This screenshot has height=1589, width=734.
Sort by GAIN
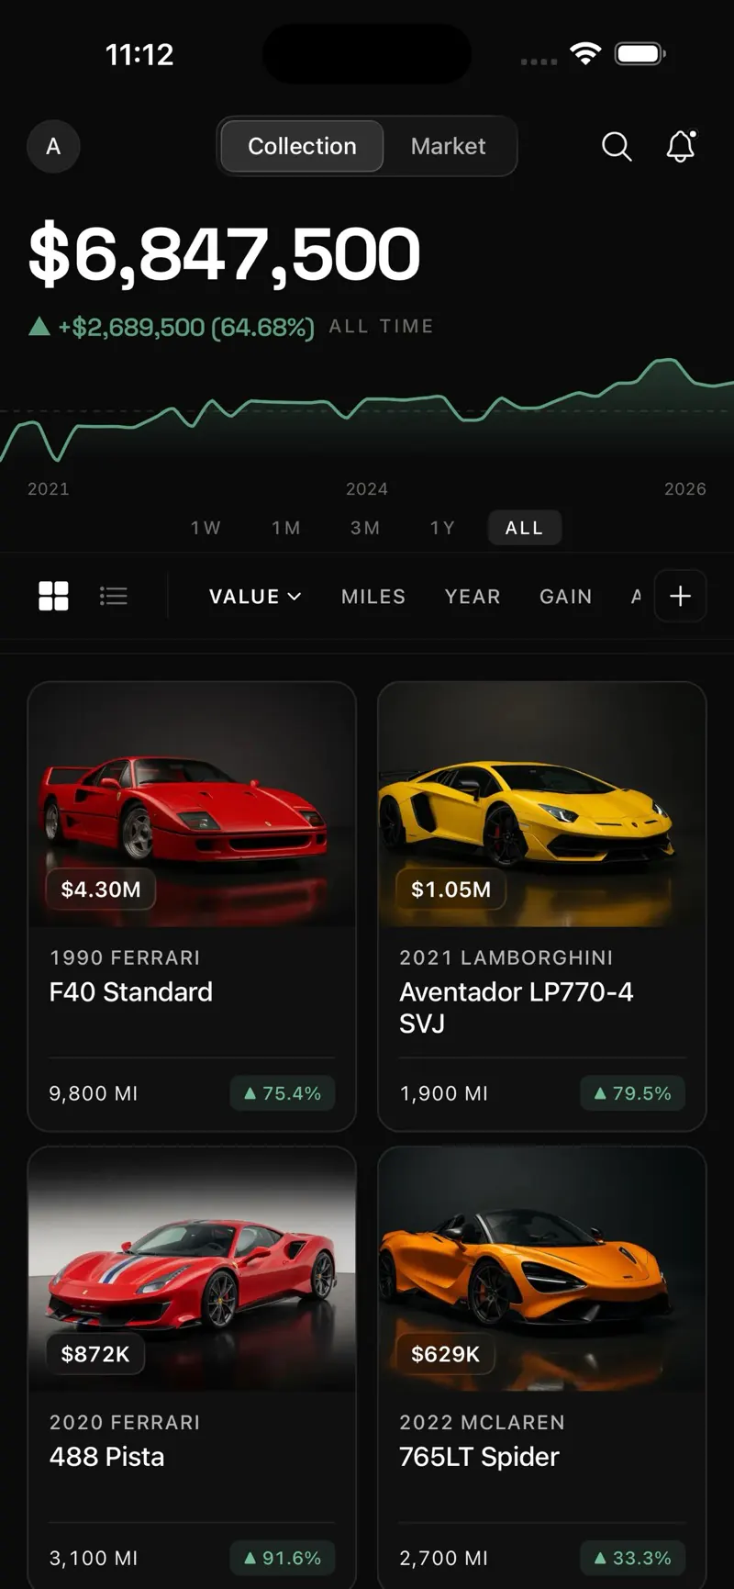[566, 597]
